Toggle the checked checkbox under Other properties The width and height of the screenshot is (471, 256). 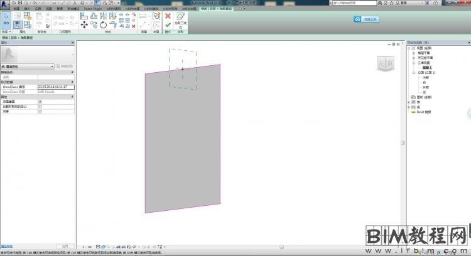(40, 101)
